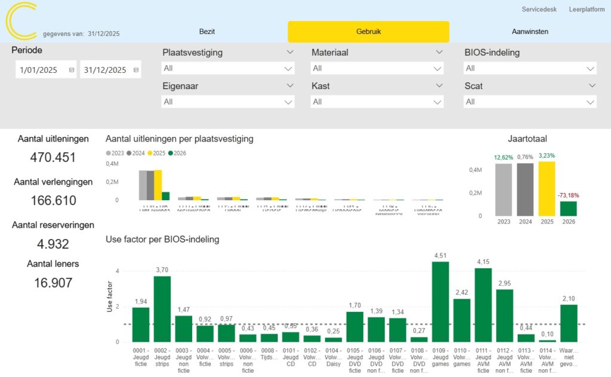Click the end date field 31/12/2025
Viewport: 611px width, 377px height.
[x=106, y=70]
